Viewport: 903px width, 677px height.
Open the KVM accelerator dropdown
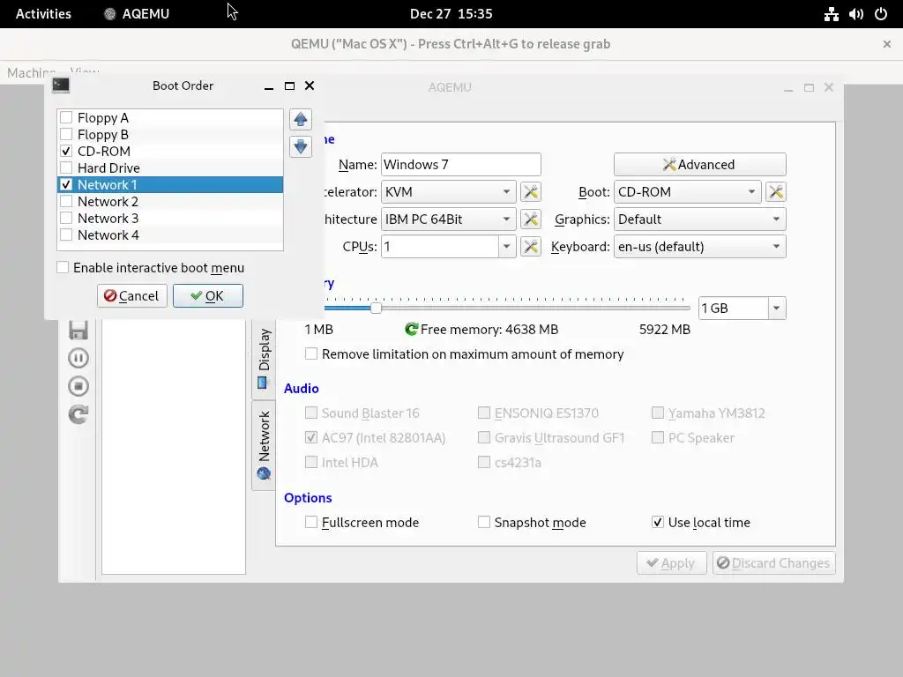pyautogui.click(x=449, y=192)
